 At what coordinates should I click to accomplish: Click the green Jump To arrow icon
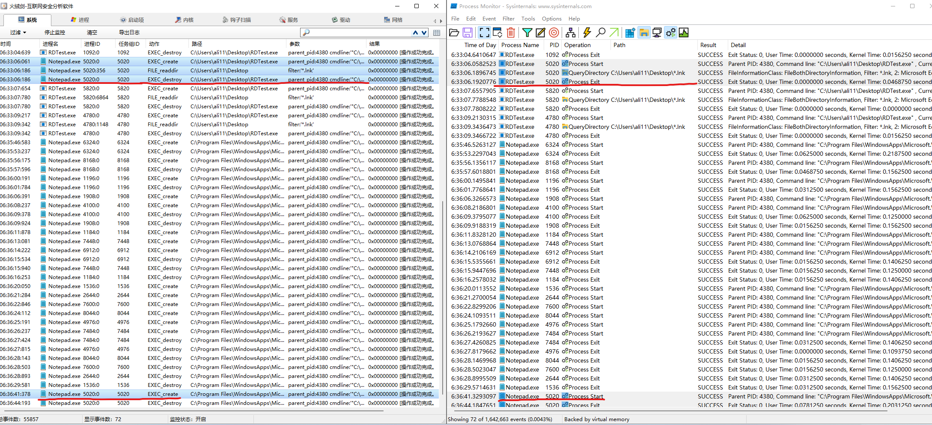point(614,33)
